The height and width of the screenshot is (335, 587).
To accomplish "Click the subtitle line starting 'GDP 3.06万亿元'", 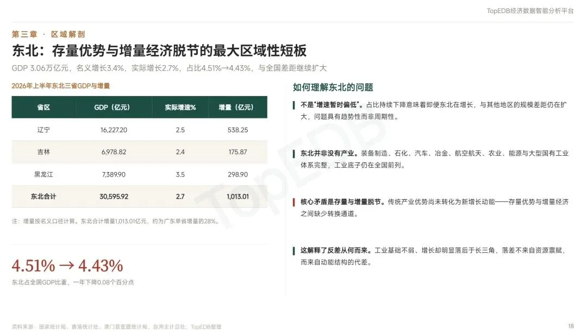I will click(x=169, y=68).
